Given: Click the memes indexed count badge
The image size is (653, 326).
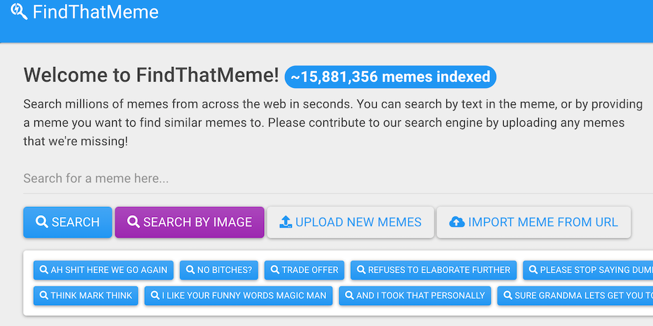Looking at the screenshot, I should 390,77.
